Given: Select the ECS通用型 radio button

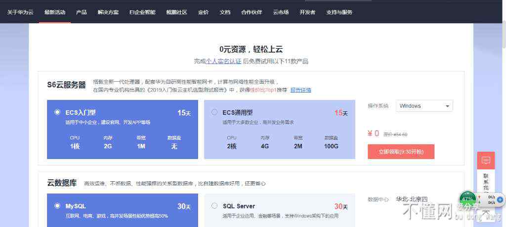Looking at the screenshot, I should tap(214, 112).
